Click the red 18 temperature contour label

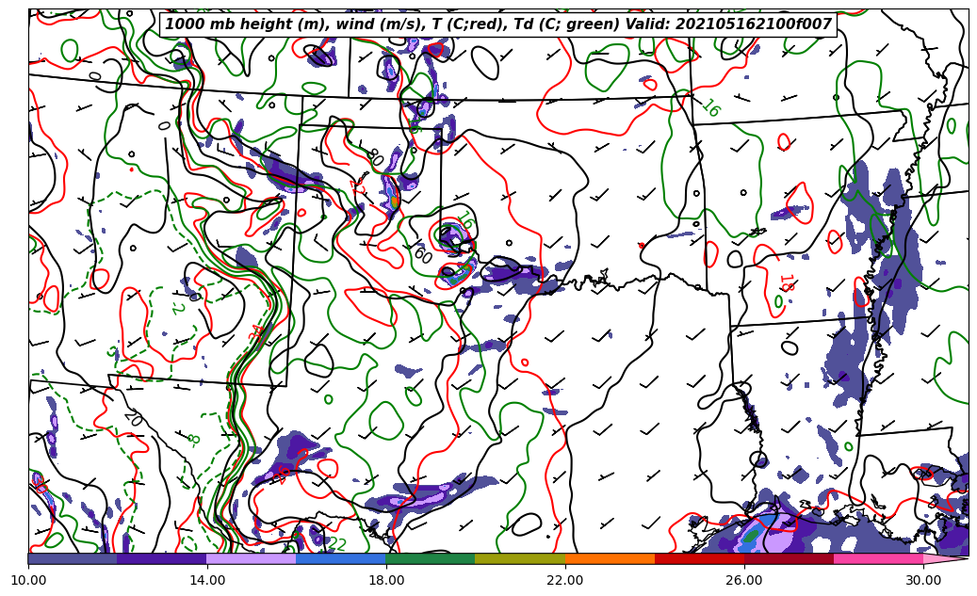click(785, 283)
